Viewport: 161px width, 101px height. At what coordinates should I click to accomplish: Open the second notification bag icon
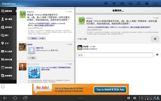point(135,98)
